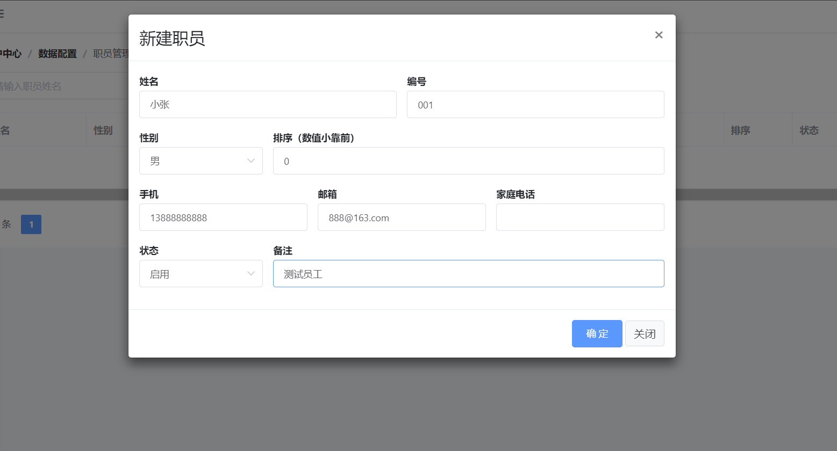Click the 邮箱 field with 888@163.com
The image size is (837, 451).
401,217
